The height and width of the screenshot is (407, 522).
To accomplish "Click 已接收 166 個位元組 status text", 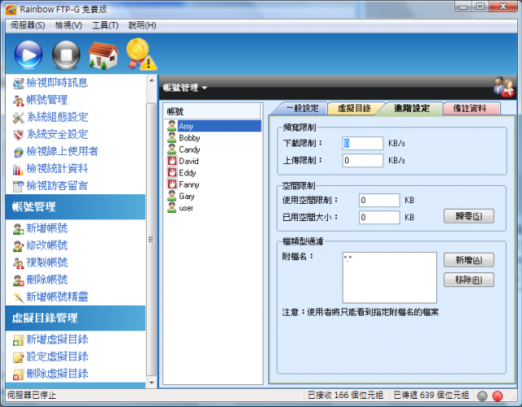I will (x=345, y=396).
